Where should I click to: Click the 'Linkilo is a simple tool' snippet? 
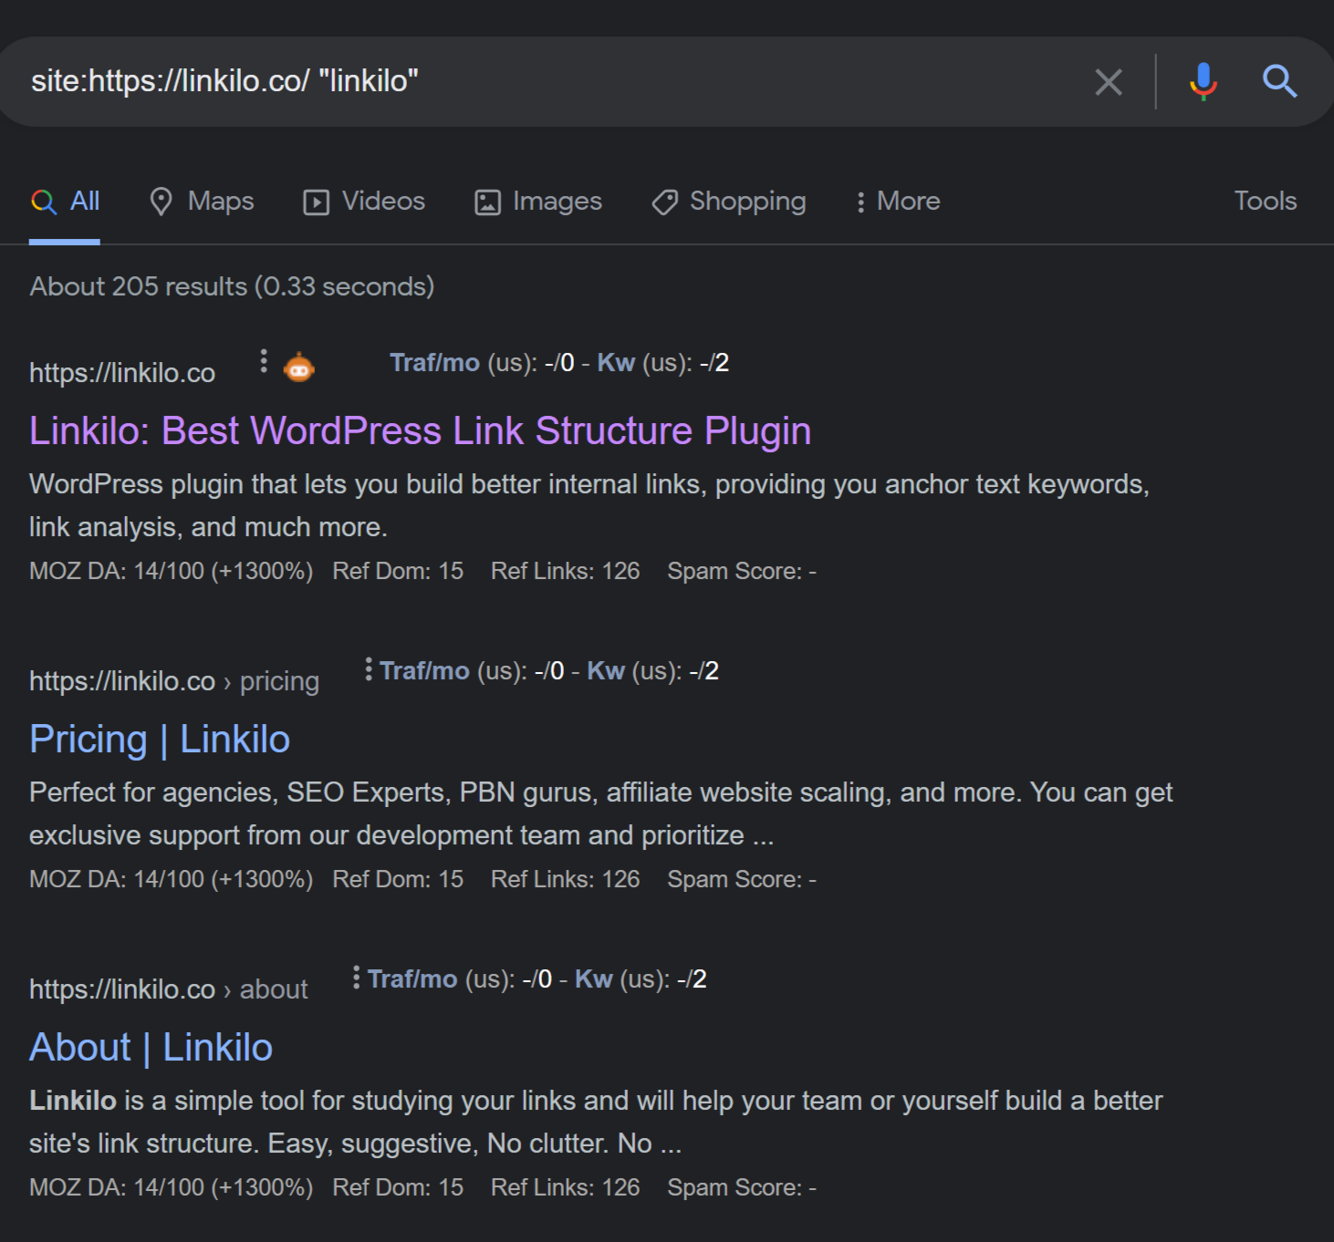[x=596, y=1122]
